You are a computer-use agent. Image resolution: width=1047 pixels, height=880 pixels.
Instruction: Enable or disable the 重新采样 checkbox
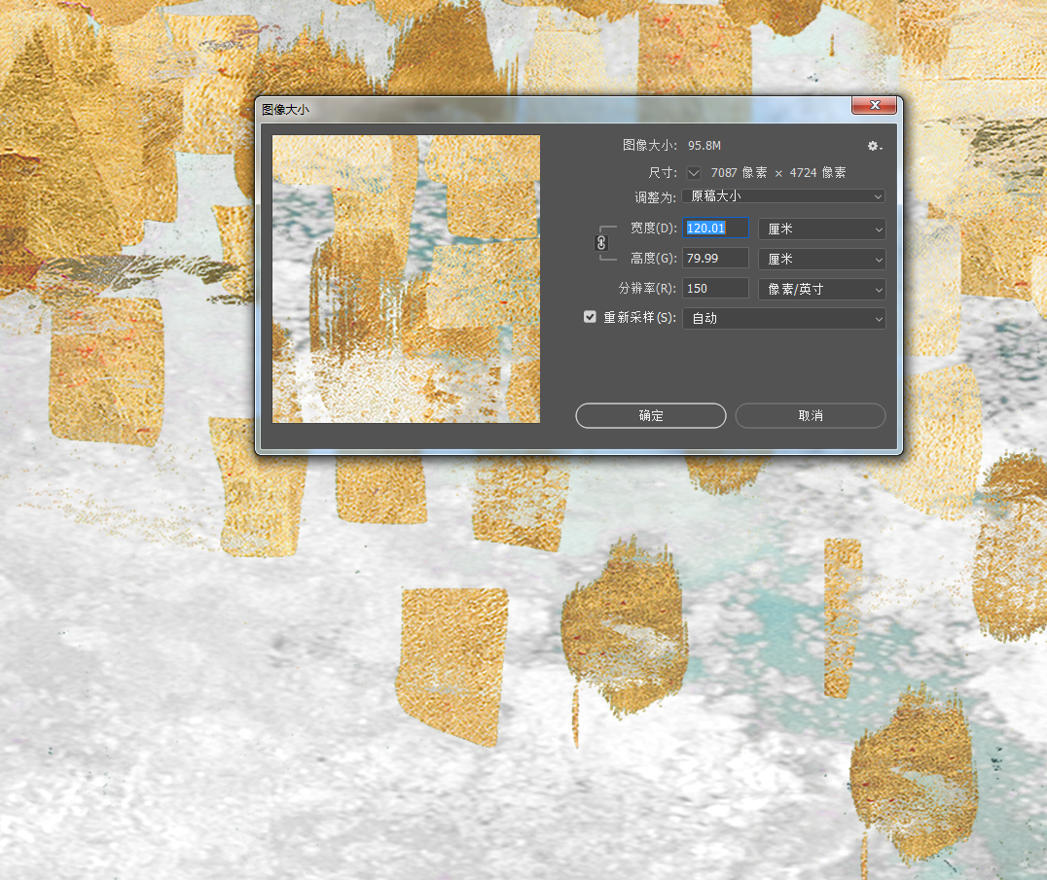coord(590,317)
